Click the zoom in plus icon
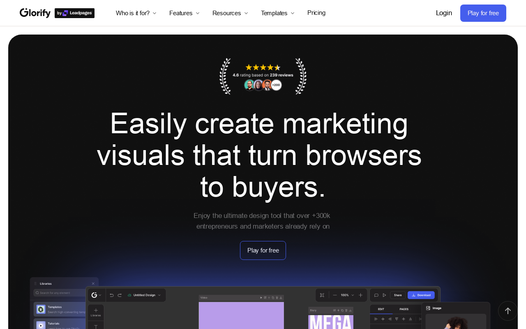 point(361,295)
